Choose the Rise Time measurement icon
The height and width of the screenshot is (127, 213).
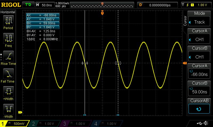[8, 57]
